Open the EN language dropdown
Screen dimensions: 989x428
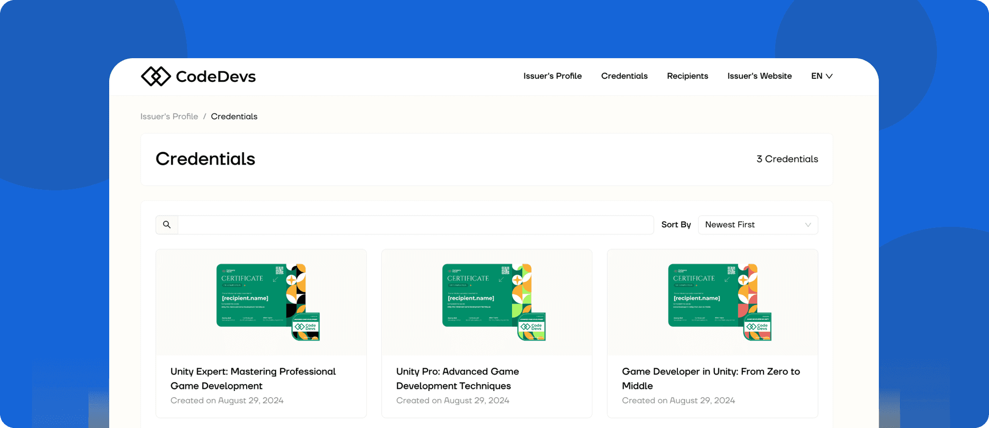822,76
